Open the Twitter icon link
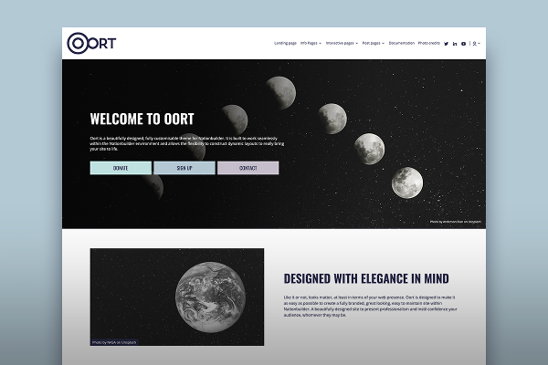Screen dimensions: 548x365 point(446,44)
